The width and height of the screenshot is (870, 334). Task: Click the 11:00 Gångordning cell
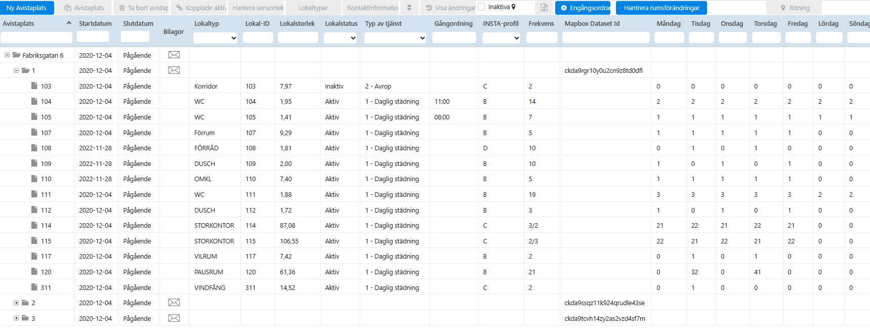pyautogui.click(x=442, y=102)
